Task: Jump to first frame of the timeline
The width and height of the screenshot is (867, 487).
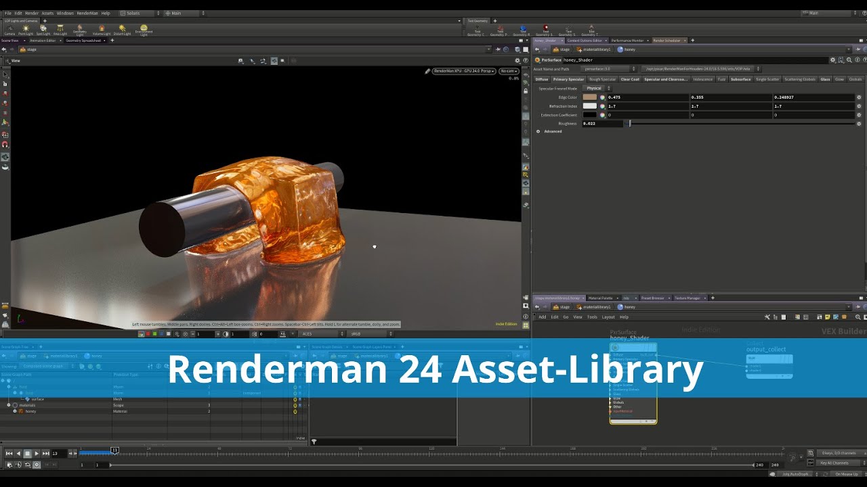Action: pos(9,453)
